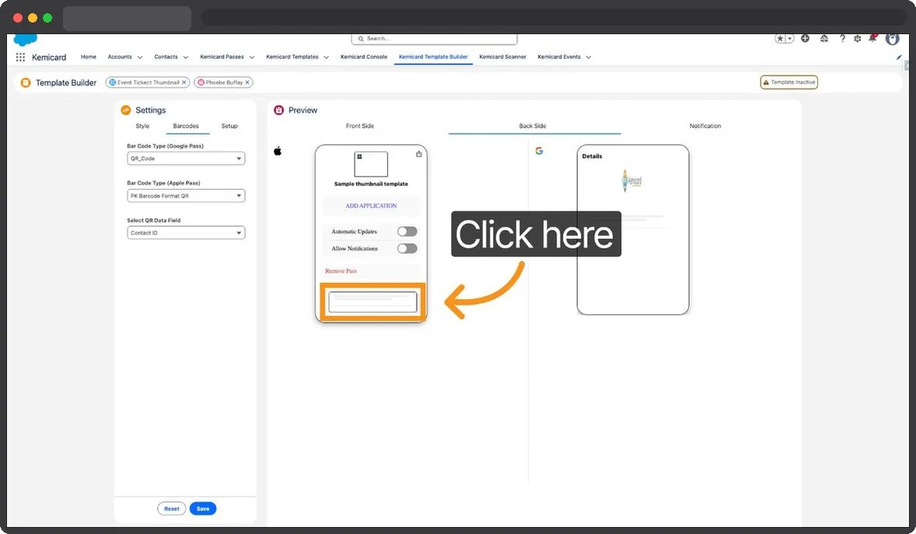Click the Google logo icon
The height and width of the screenshot is (534, 916).
click(x=539, y=151)
